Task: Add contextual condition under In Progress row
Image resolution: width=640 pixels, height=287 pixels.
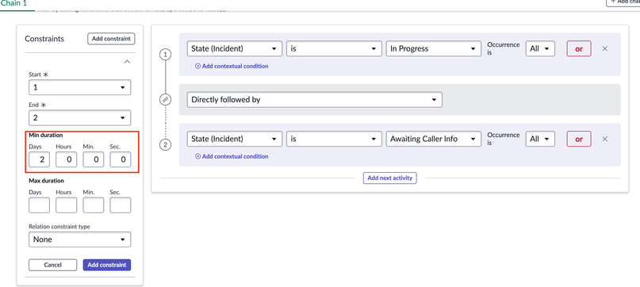Action: (x=232, y=66)
